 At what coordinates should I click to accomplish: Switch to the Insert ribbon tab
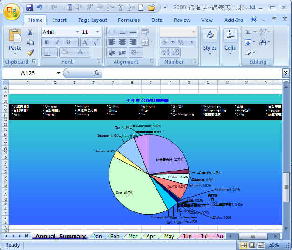60,20
